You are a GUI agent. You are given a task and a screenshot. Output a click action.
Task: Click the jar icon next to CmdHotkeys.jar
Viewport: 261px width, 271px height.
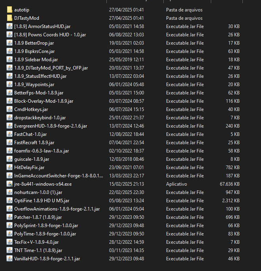(x=9, y=109)
